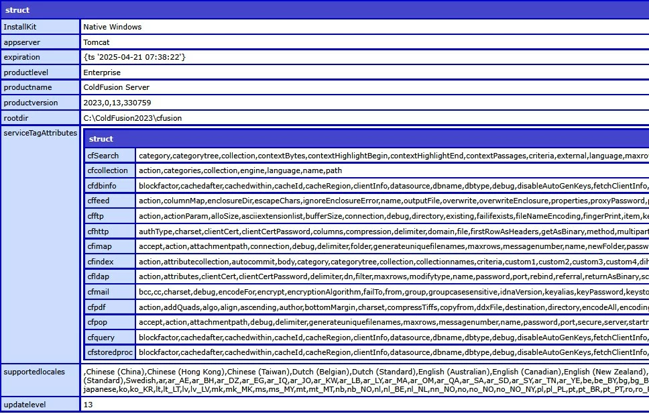
Task: Select the 'Native Windows' value
Action: click(112, 27)
